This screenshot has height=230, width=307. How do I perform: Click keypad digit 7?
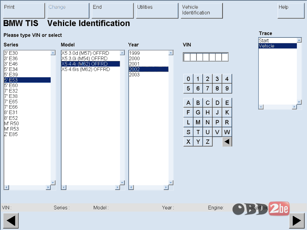(x=208, y=88)
